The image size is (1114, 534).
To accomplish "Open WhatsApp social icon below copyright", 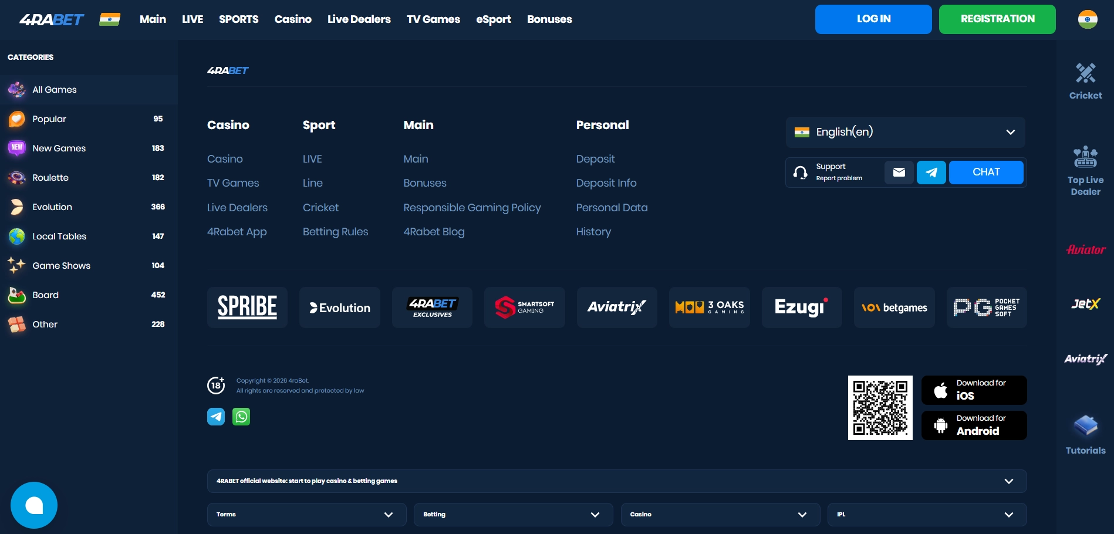I will 241,417.
